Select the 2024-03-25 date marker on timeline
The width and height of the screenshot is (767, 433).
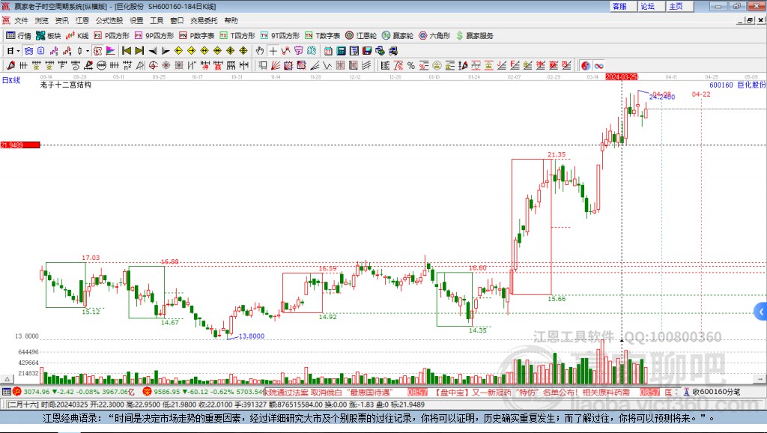[x=621, y=77]
